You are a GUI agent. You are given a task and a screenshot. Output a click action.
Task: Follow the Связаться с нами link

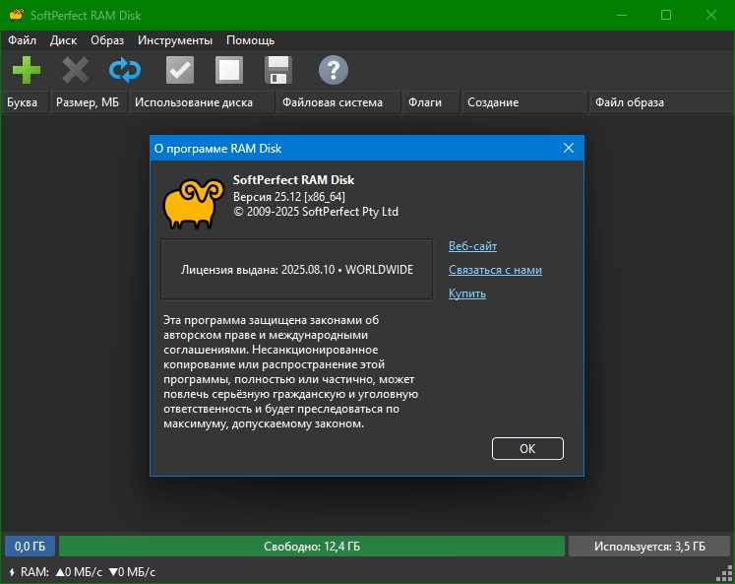pyautogui.click(x=495, y=270)
